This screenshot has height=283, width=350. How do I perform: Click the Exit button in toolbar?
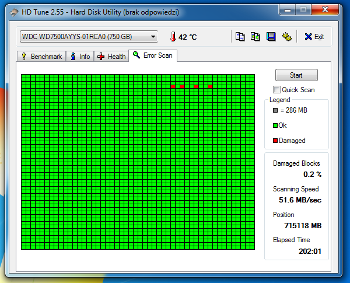314,37
